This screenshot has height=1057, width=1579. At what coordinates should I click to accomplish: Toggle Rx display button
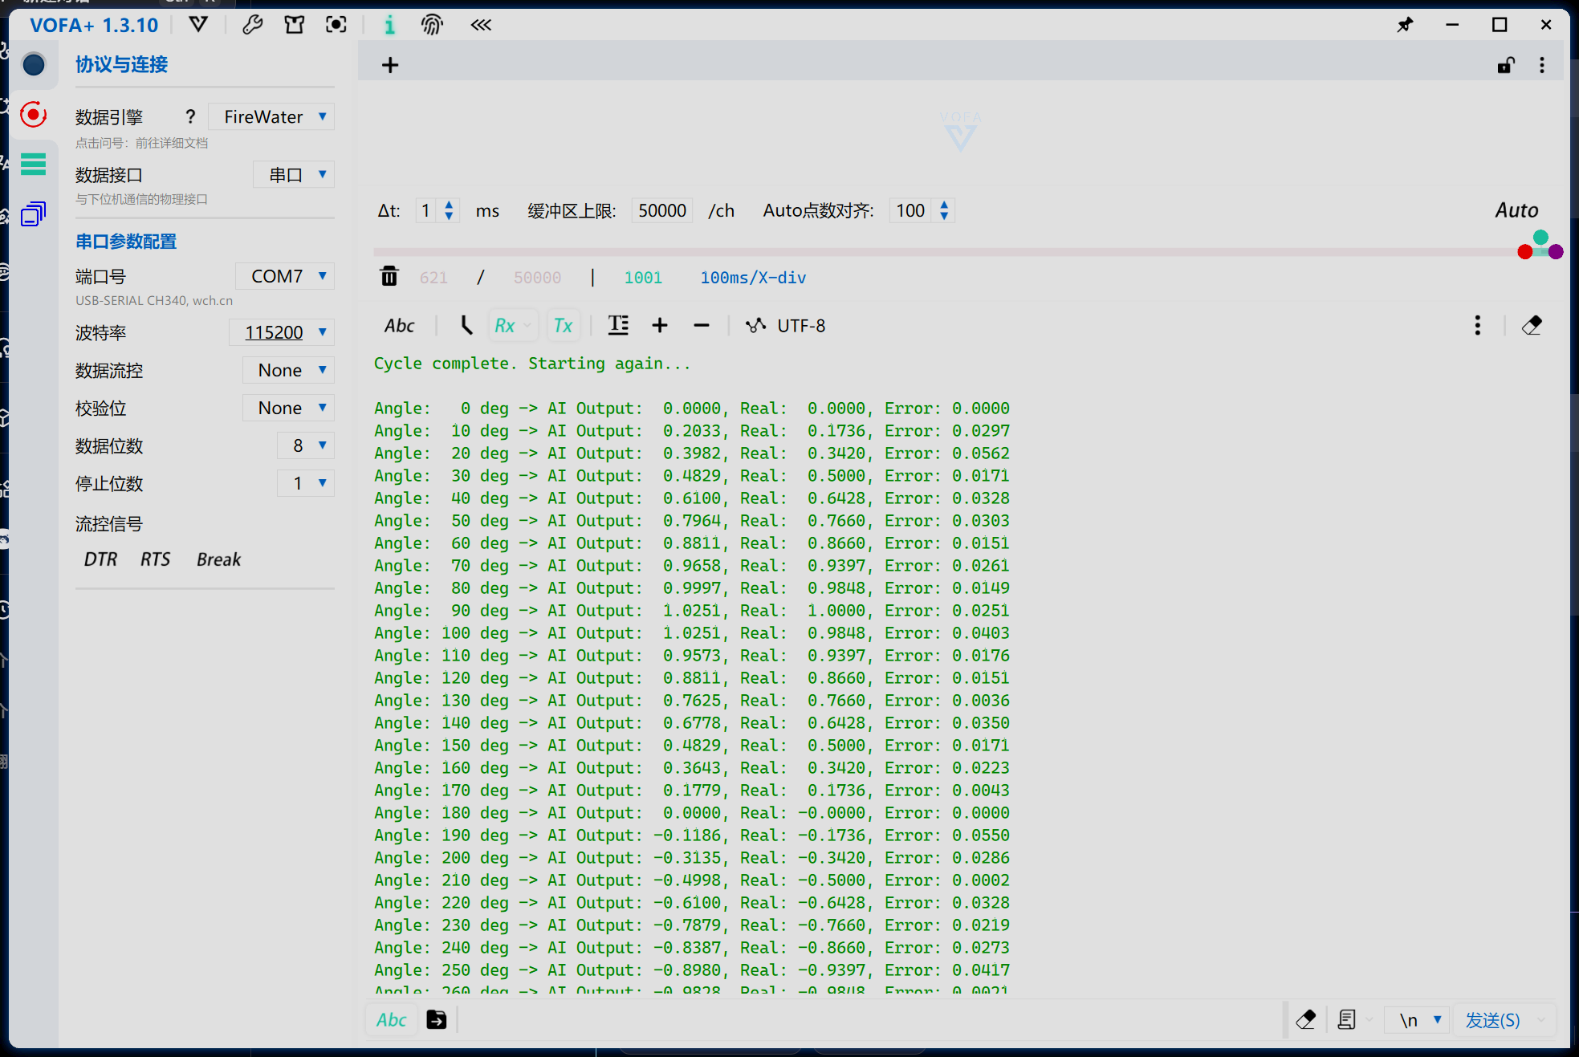505,325
